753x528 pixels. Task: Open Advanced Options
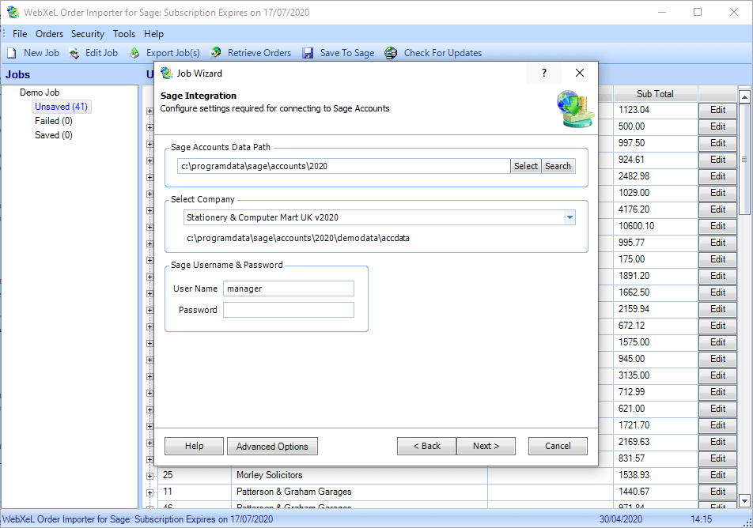click(x=272, y=446)
